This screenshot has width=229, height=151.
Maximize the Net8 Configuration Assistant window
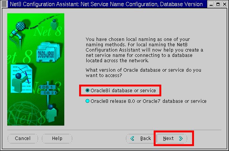point(218,4)
